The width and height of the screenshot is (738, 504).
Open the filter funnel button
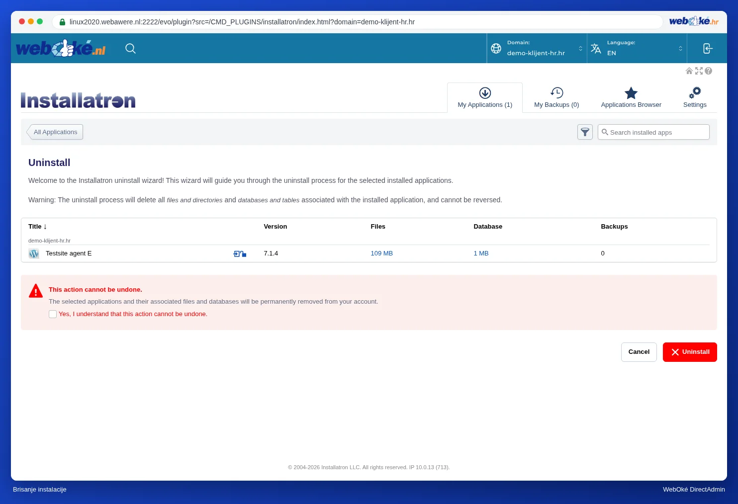coord(585,132)
